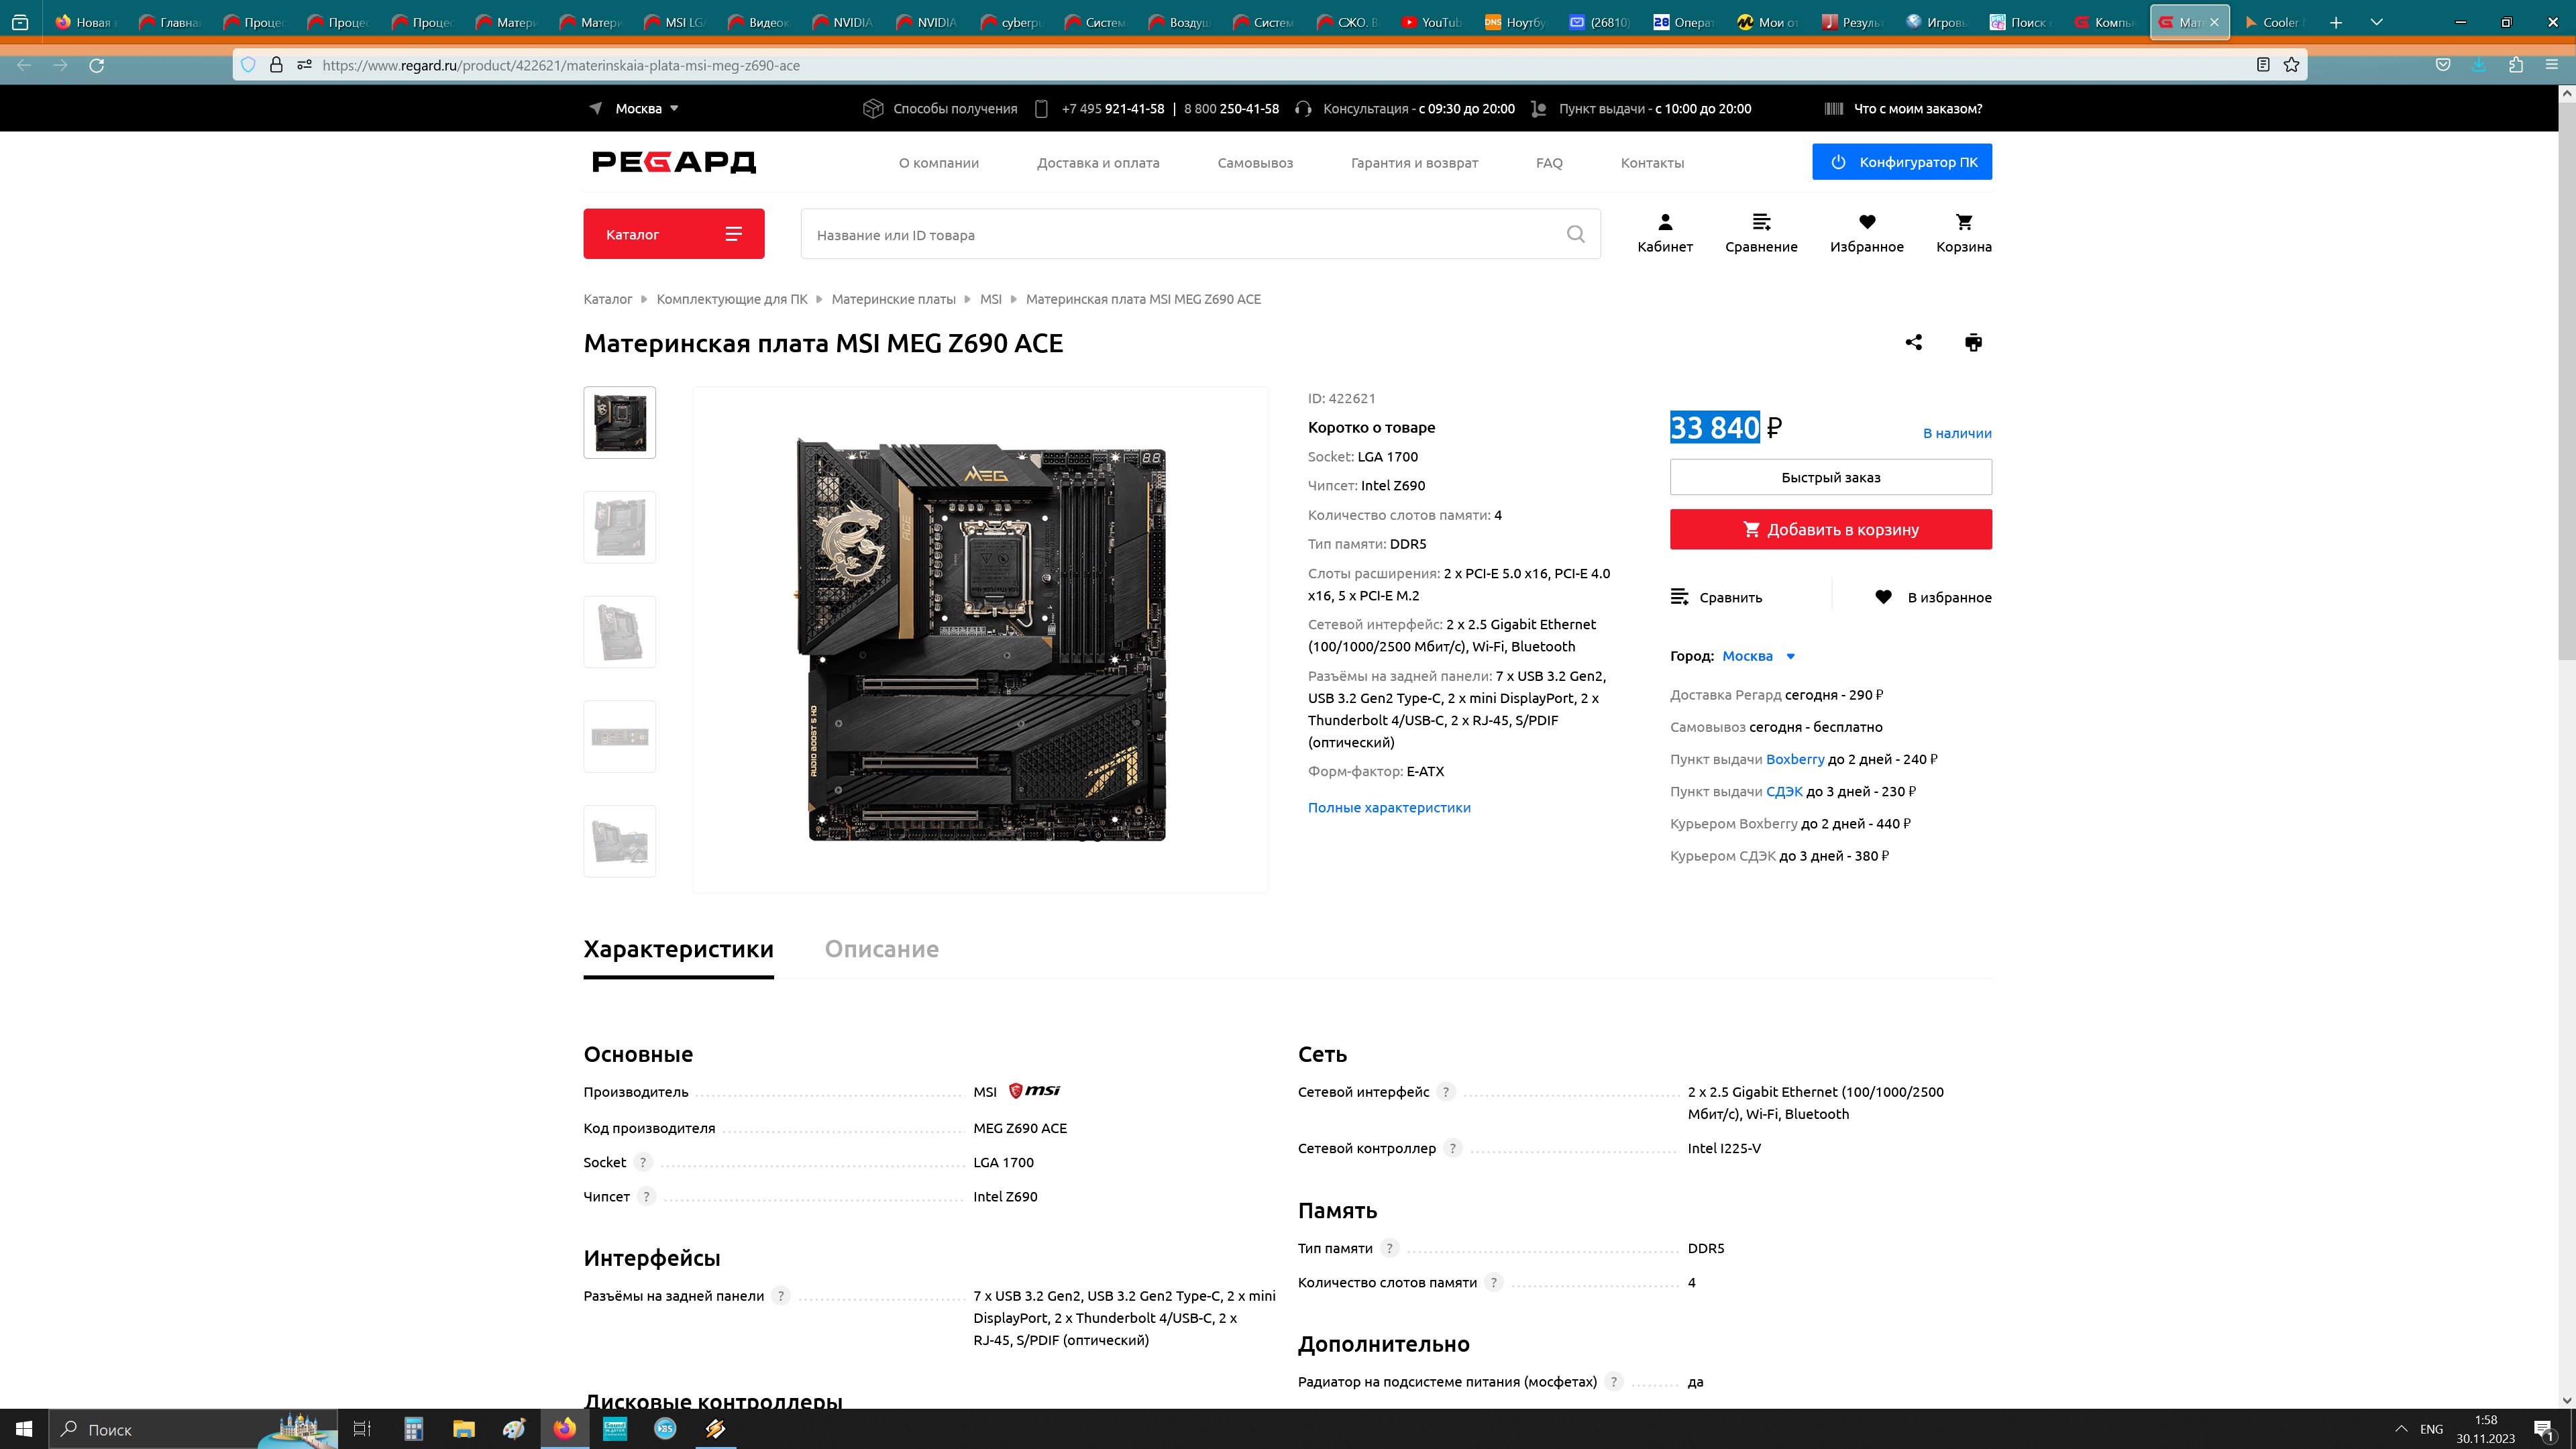The image size is (2576, 1449).
Task: Click Добавить в корзину button
Action: [1830, 529]
